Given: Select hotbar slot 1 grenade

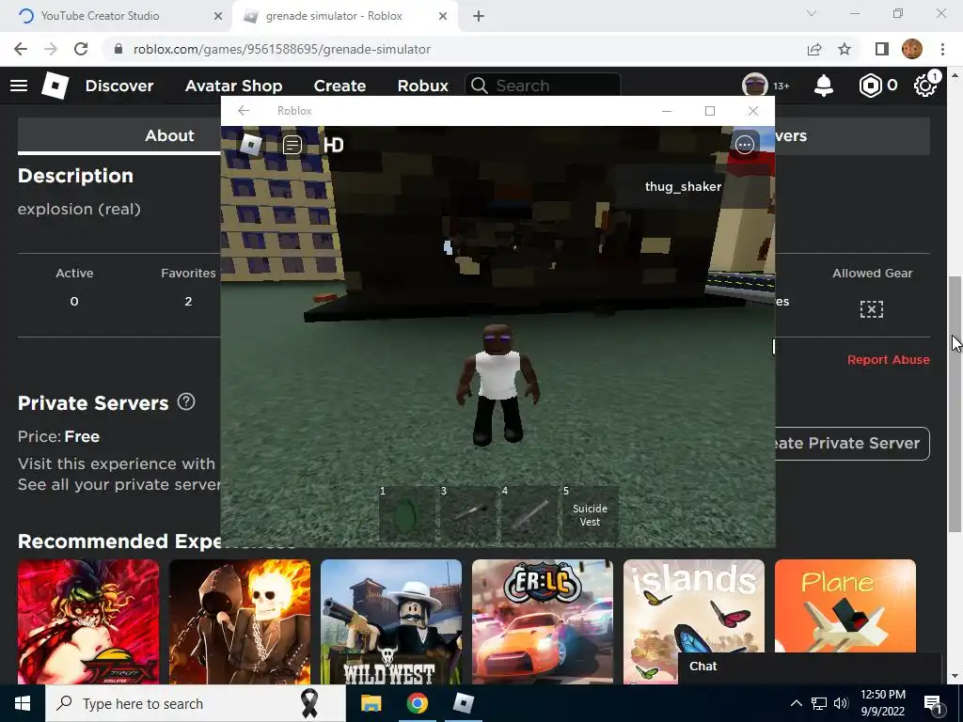Looking at the screenshot, I should [406, 514].
